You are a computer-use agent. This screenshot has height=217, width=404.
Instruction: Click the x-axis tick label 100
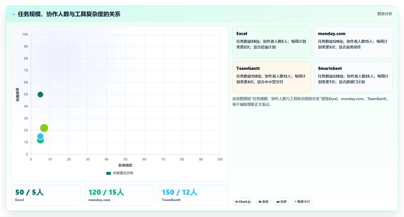tap(220, 159)
